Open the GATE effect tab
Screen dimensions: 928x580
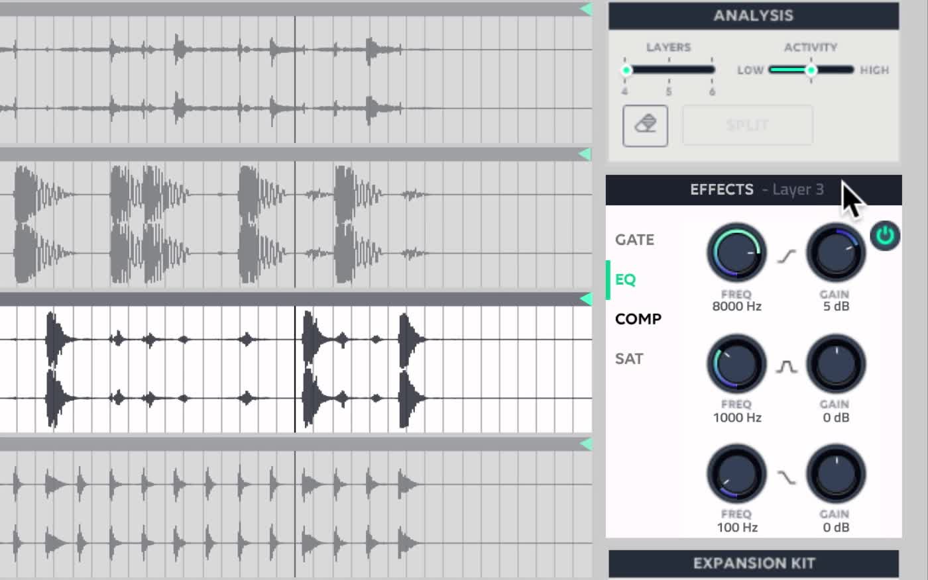(x=634, y=240)
